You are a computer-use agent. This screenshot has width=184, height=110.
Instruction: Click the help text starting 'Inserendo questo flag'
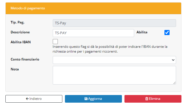[x=110, y=49]
